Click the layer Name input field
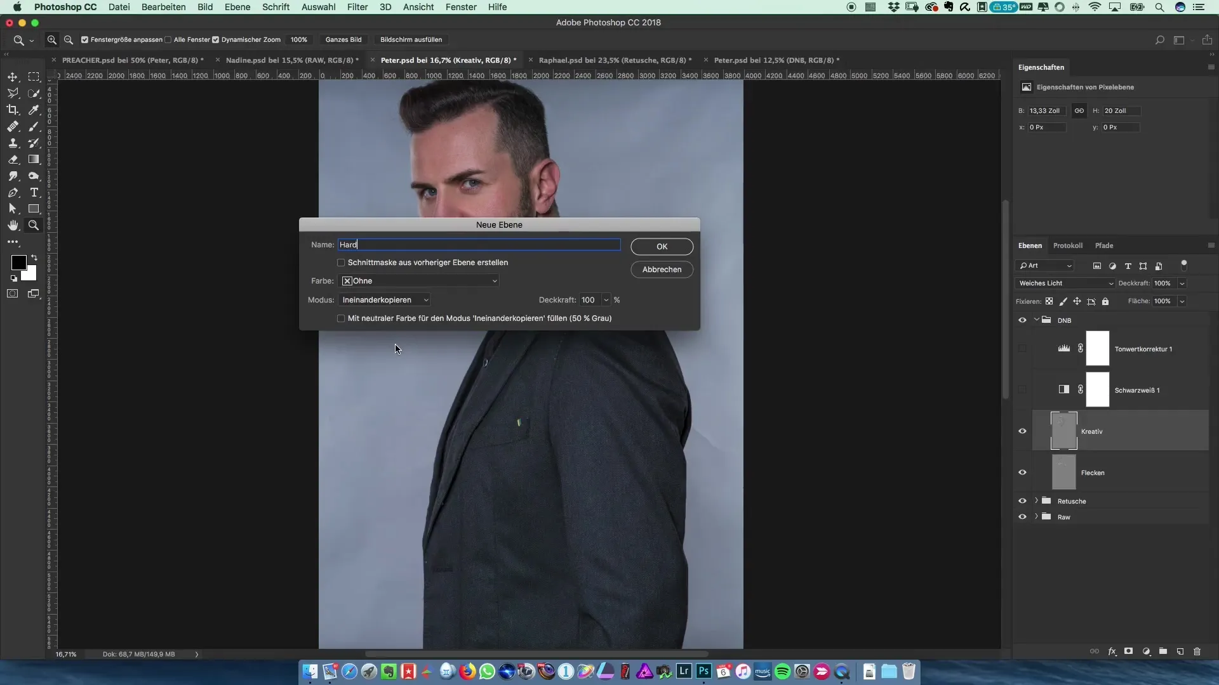Viewport: 1219px width, 685px height. (x=479, y=245)
